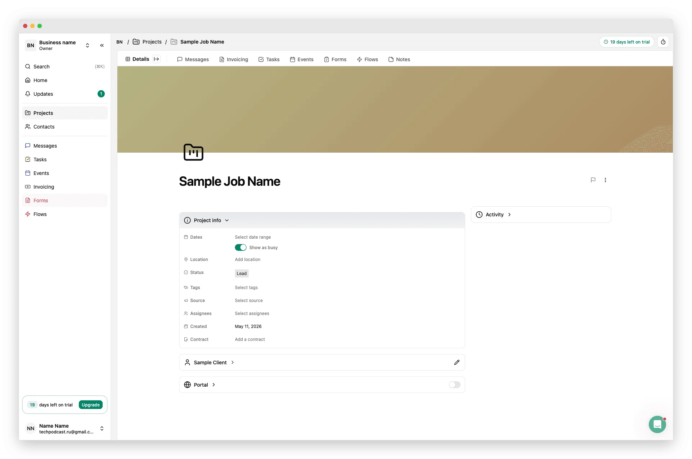This screenshot has width=692, height=459.
Task: Open the Select tags dropdown
Action: point(246,288)
